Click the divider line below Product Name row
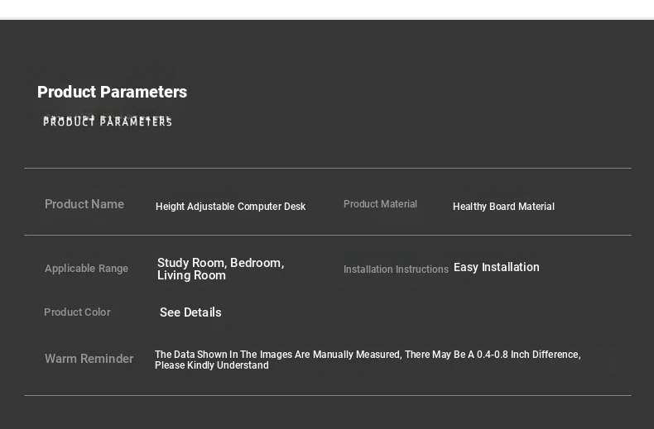 click(328, 236)
